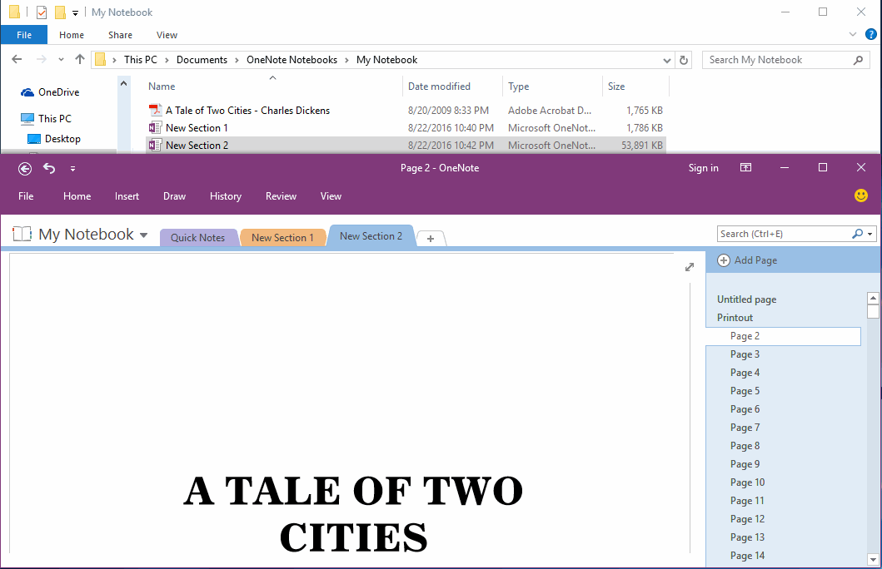Click the Explorer up-one-level arrow
This screenshot has width=882, height=569.
pyautogui.click(x=80, y=59)
